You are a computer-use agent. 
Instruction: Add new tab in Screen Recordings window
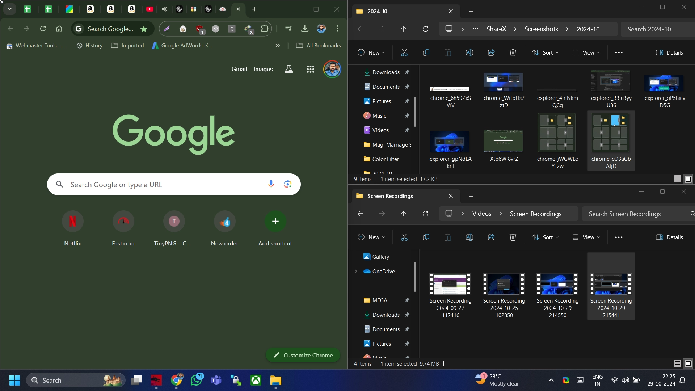coord(471,196)
